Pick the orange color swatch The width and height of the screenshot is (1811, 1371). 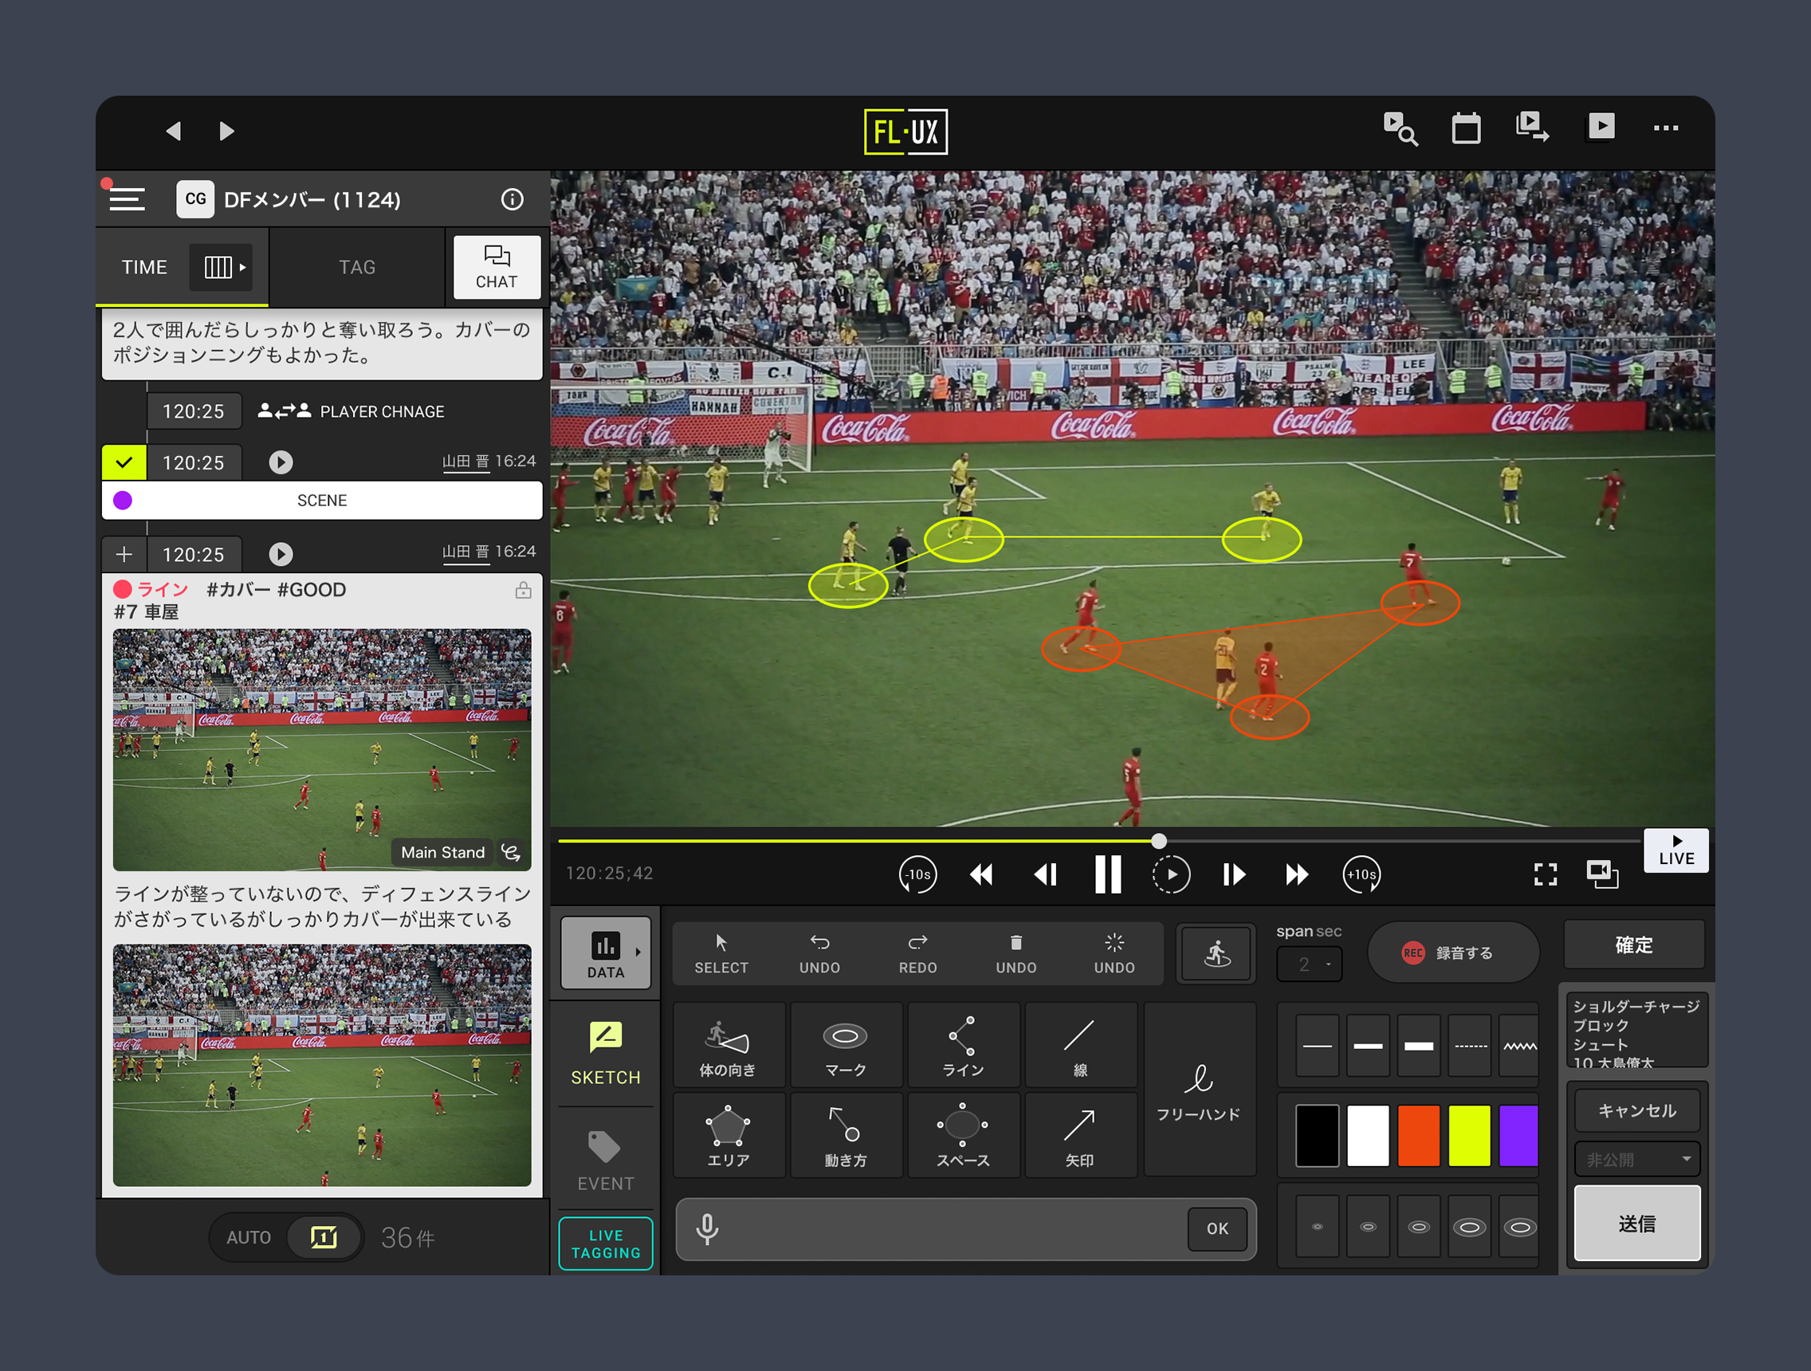coord(1418,1135)
